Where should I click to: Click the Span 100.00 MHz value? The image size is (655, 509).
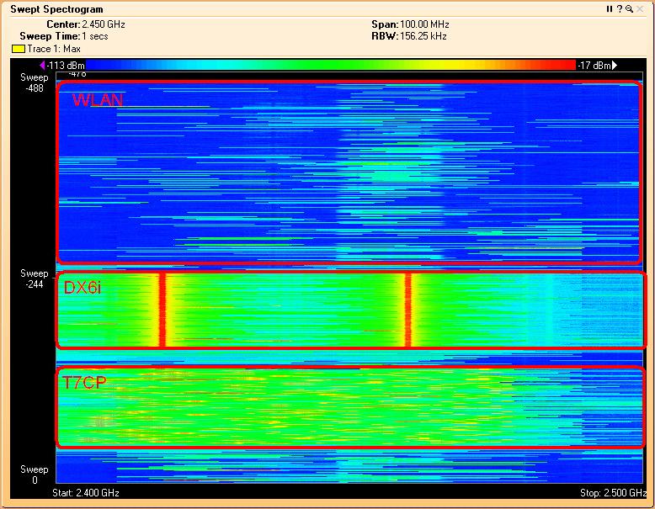click(x=424, y=24)
